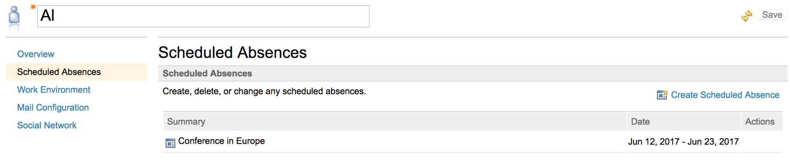This screenshot has width=790, height=167.
Task: Click inside the name field containing Al
Action: (x=203, y=16)
